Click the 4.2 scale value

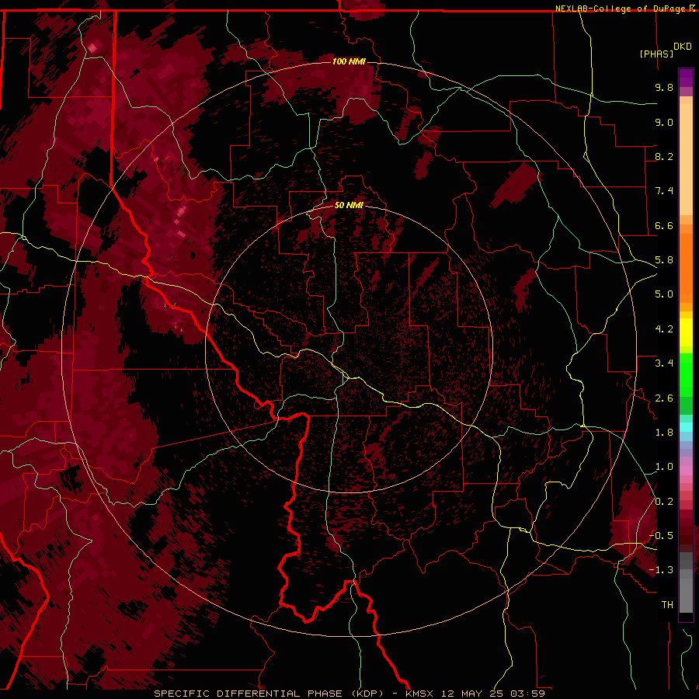point(664,329)
